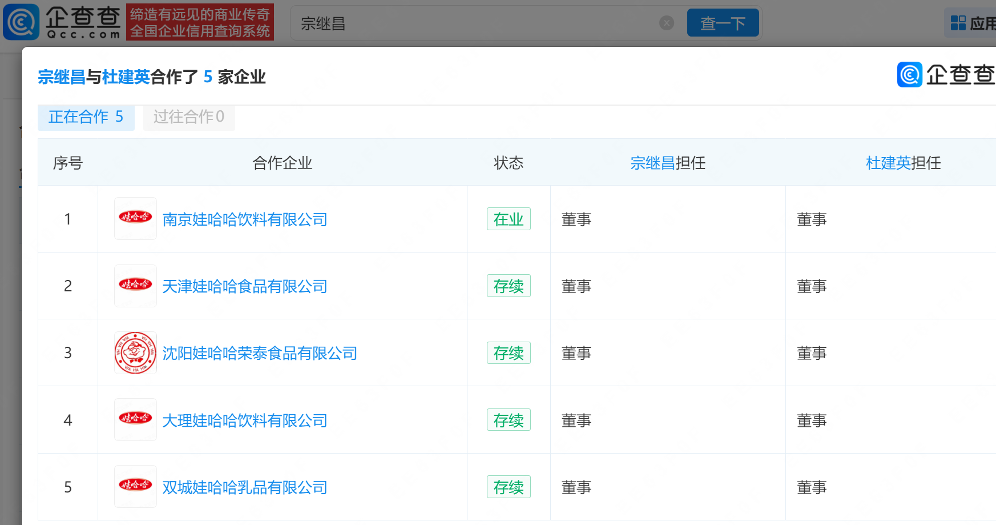996x525 pixels.
Task: Open the 大理娃哈哈饮料有限公司 company logo
Action: pos(135,419)
